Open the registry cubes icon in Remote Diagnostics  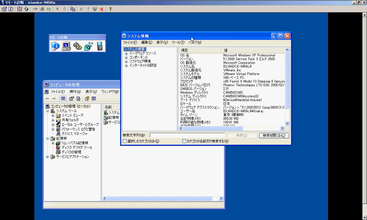(89, 46)
